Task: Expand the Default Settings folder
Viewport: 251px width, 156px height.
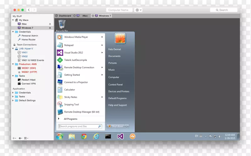Action: 13,100
